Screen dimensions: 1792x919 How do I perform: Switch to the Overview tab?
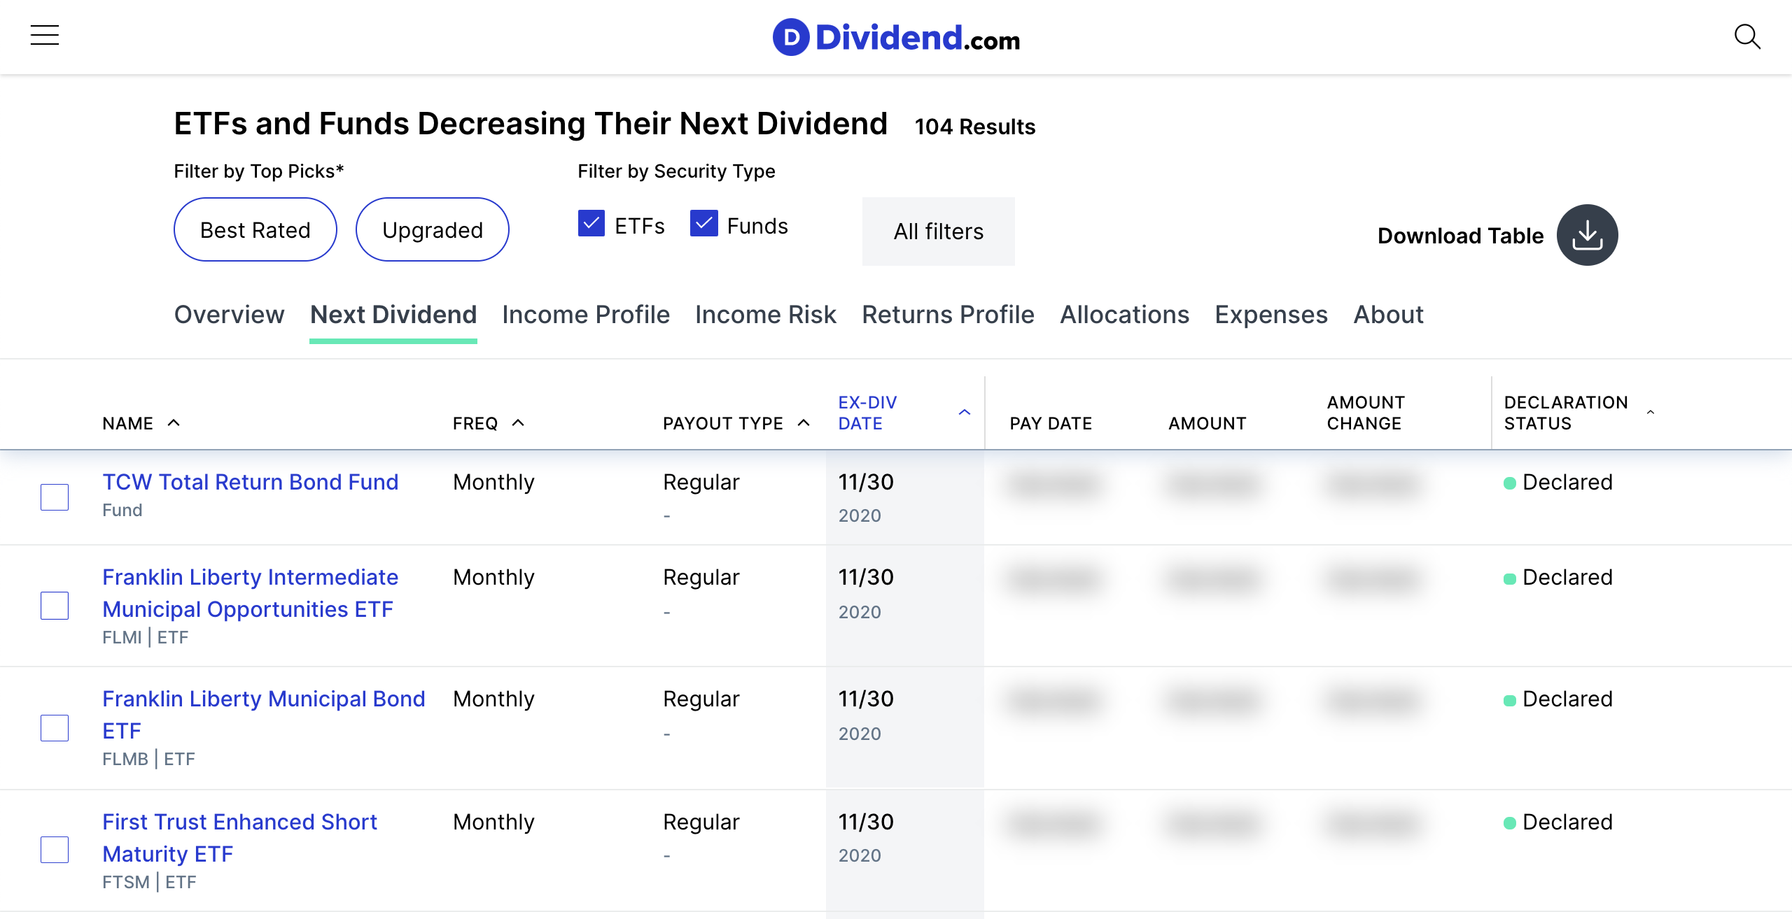(229, 315)
